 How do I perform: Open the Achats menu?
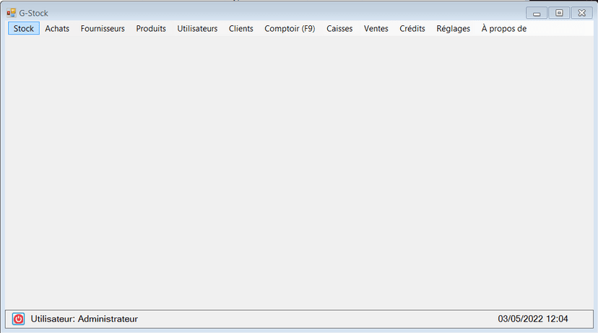[x=57, y=29]
